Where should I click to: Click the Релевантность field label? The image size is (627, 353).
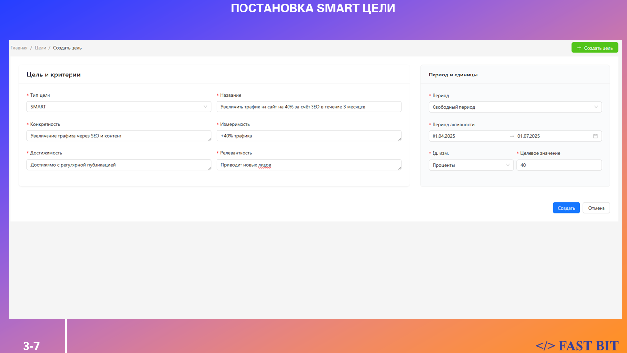pyautogui.click(x=236, y=153)
